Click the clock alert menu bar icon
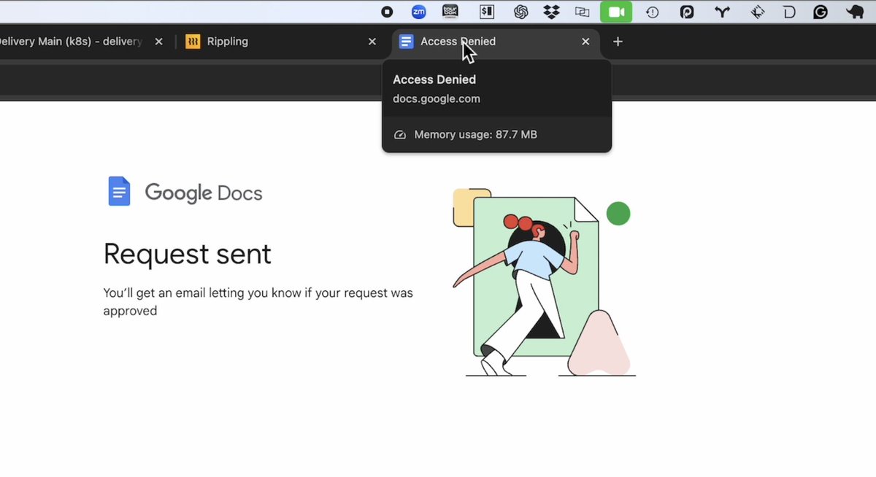This screenshot has height=477, width=876. pyautogui.click(x=652, y=12)
